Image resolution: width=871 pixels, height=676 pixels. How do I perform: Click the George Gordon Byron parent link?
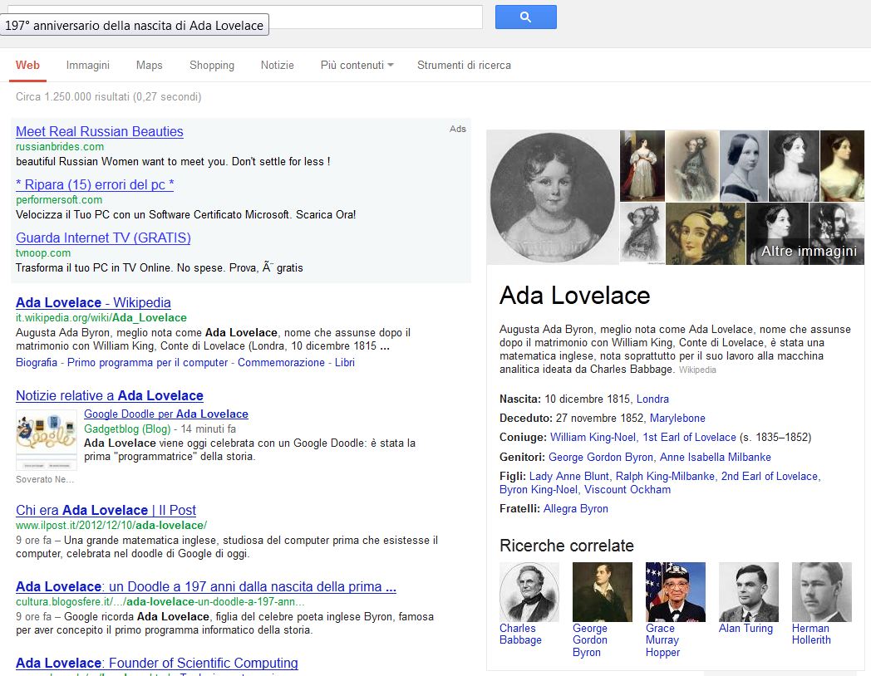click(601, 458)
